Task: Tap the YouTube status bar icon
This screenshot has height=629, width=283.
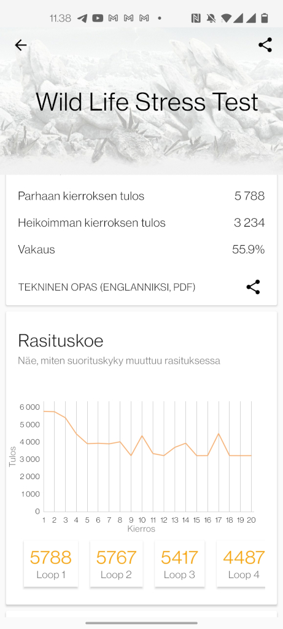Action: pyautogui.click(x=98, y=18)
